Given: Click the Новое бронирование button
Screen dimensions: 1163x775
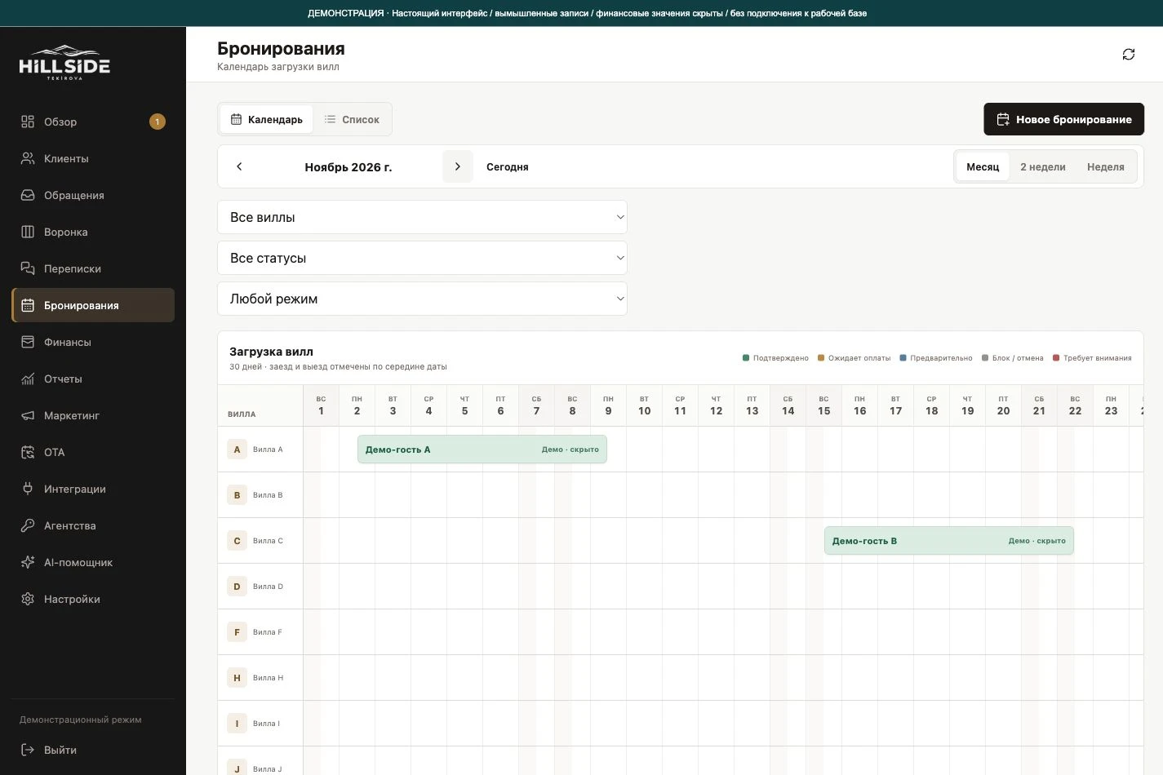Looking at the screenshot, I should tap(1063, 119).
